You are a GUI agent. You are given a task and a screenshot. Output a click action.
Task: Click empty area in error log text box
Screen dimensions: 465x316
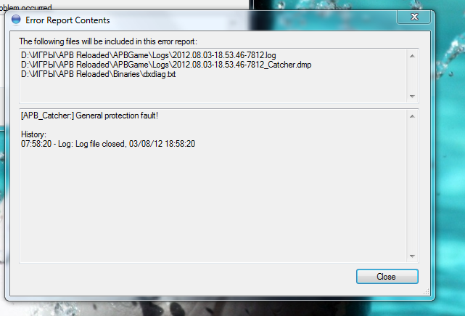[x=213, y=205]
